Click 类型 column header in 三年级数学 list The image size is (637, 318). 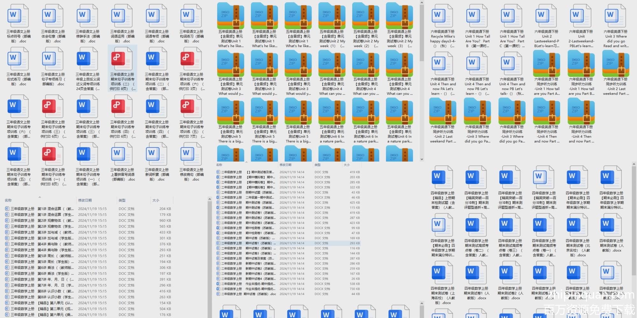[x=122, y=200]
